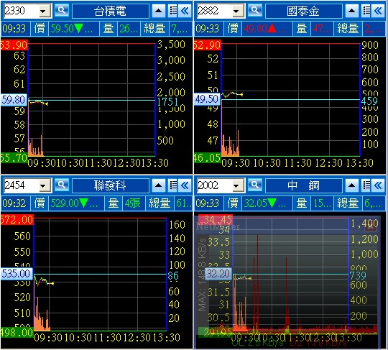Click the up-arrow button in 國泰金 panel
Screen dimensions: 388x350
(352, 11)
